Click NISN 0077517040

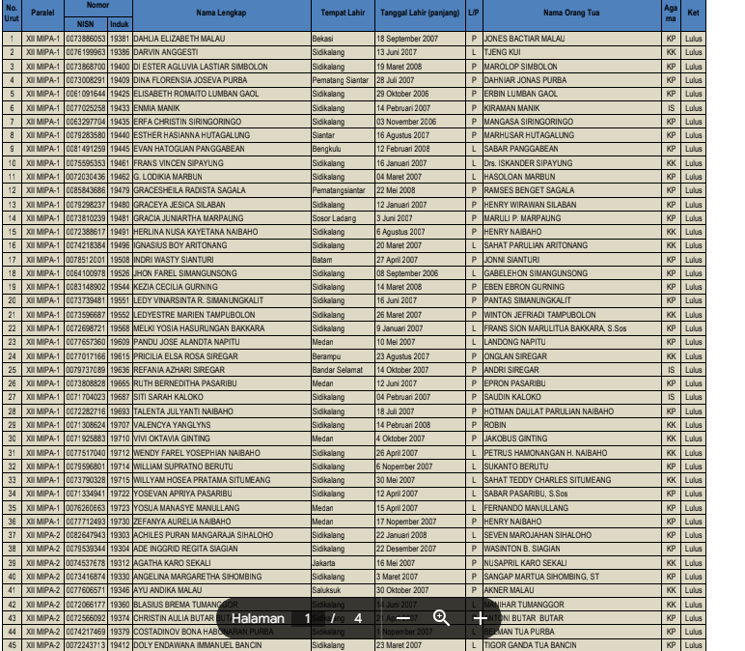tap(86, 453)
